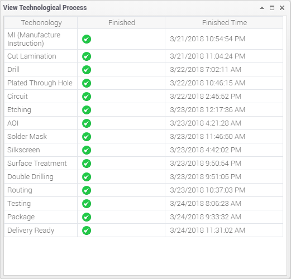Image resolution: width=291 pixels, height=279 pixels.
Task: Select the MI (Manufacture Instruction) row
Action: click(144, 39)
